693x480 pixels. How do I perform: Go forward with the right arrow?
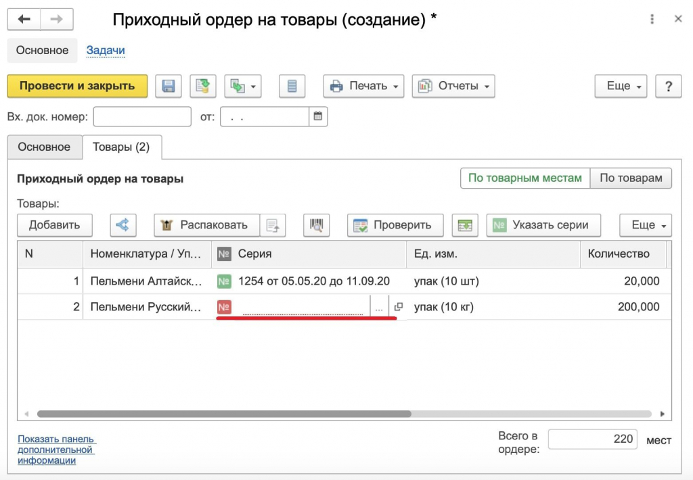(57, 19)
